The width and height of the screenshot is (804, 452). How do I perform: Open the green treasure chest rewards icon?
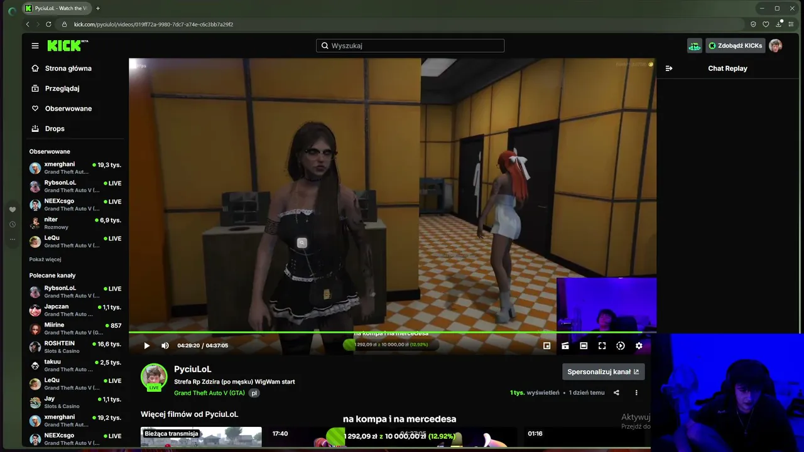tap(694, 46)
